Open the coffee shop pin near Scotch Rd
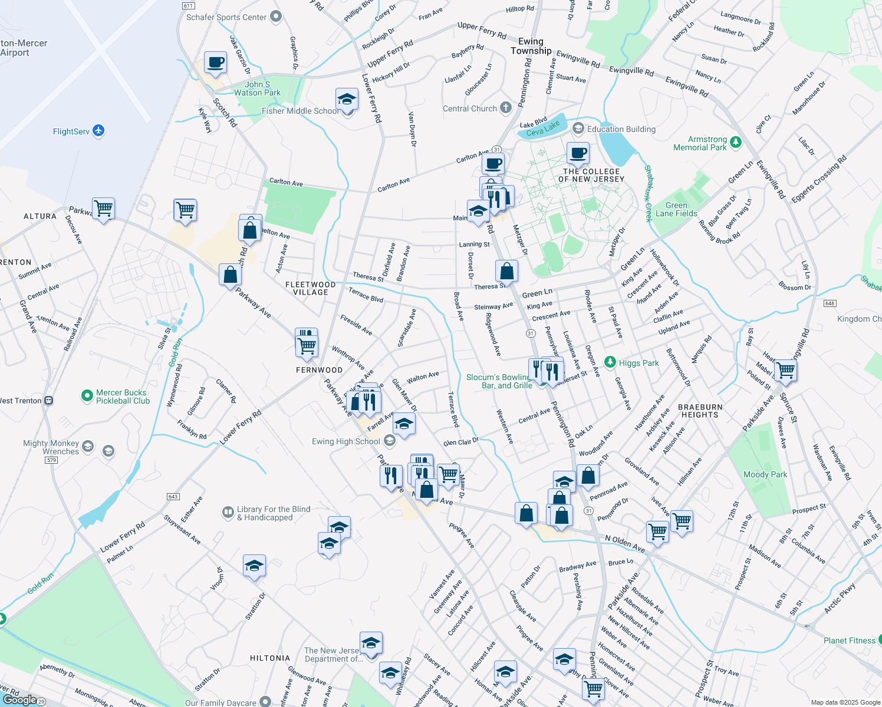882x707 pixels. click(x=216, y=63)
